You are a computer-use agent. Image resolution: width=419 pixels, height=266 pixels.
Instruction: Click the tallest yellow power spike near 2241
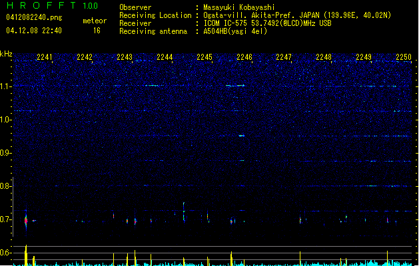coord(26,255)
